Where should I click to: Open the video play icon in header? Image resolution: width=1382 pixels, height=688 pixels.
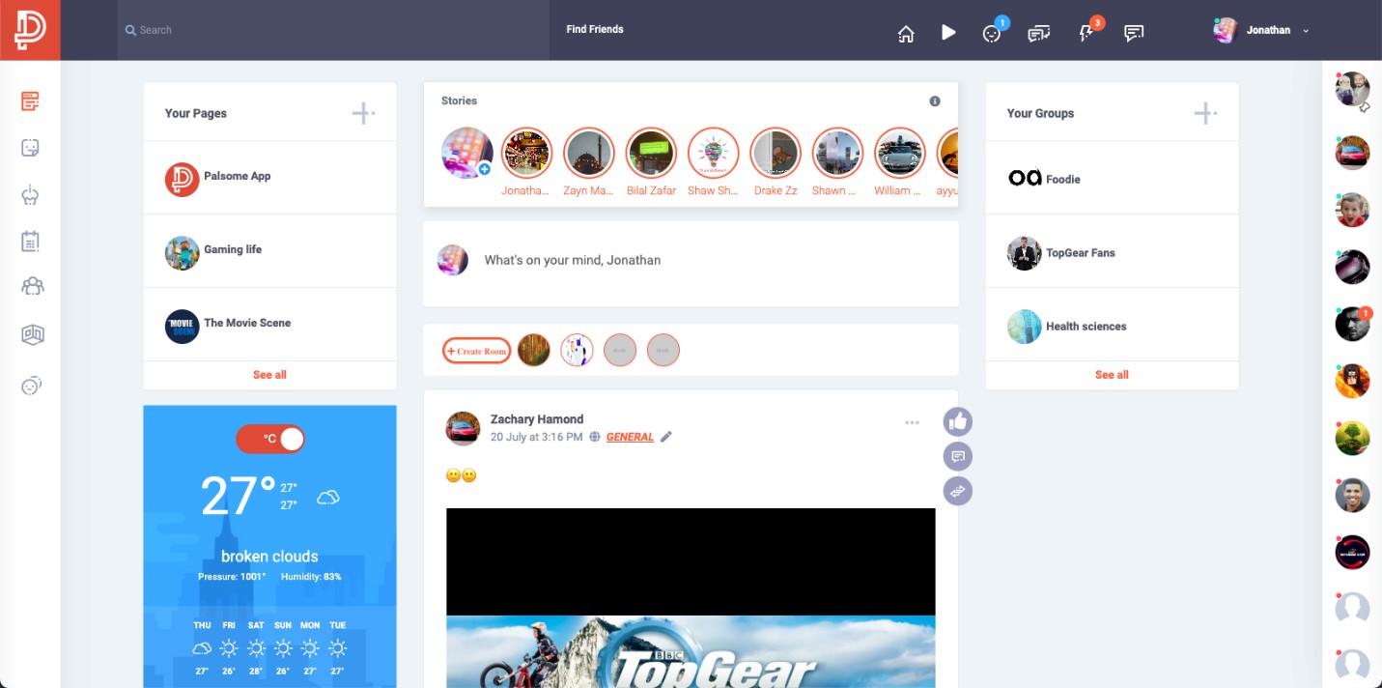(x=948, y=33)
